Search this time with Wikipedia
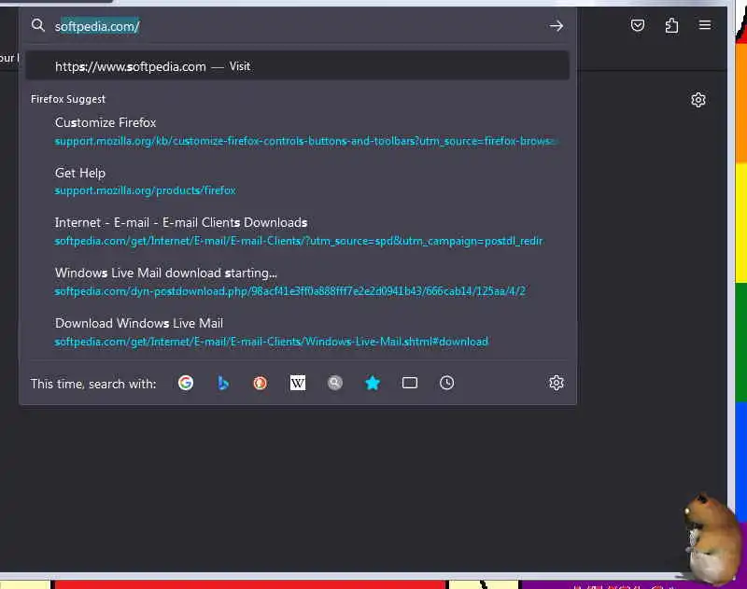 tap(298, 383)
